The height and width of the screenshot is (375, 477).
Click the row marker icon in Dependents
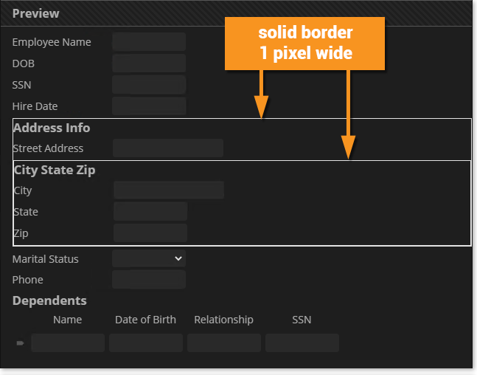[20, 343]
